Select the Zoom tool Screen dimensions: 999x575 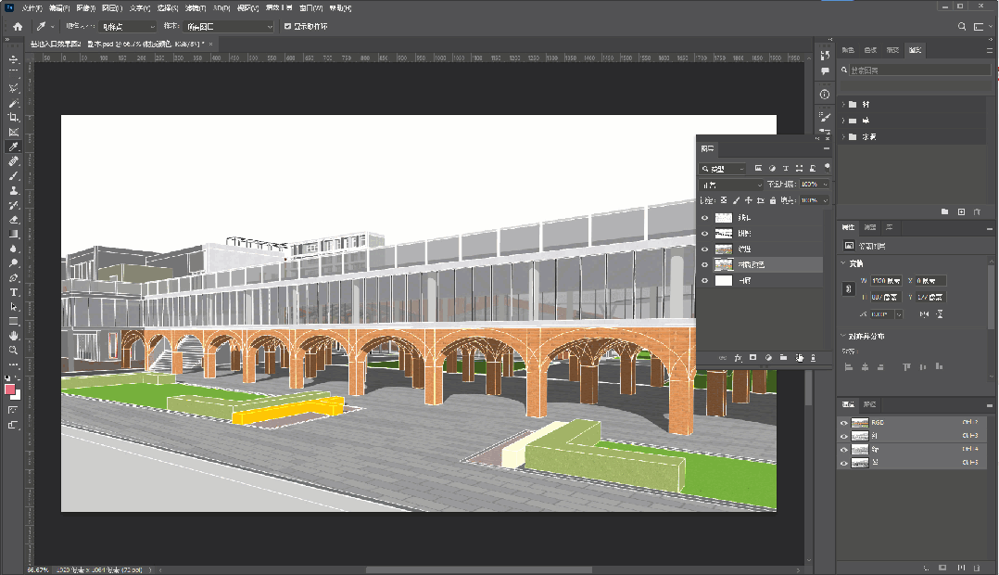pyautogui.click(x=14, y=350)
